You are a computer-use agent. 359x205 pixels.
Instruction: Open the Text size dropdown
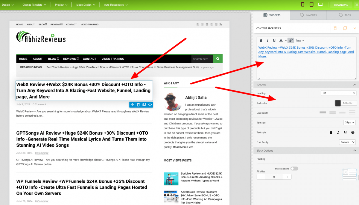349,122
